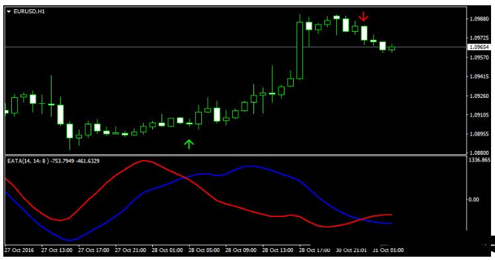
Task: Click the 27 Oct 13:00 time label
Action: point(57,250)
